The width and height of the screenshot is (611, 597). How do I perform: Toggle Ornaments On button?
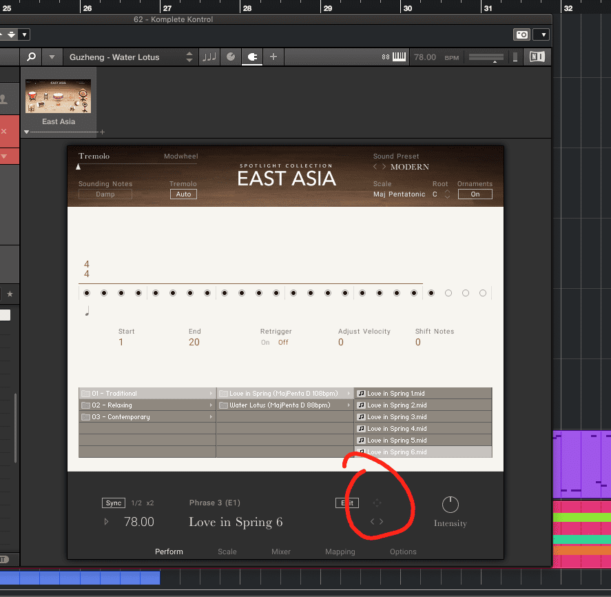[475, 194]
